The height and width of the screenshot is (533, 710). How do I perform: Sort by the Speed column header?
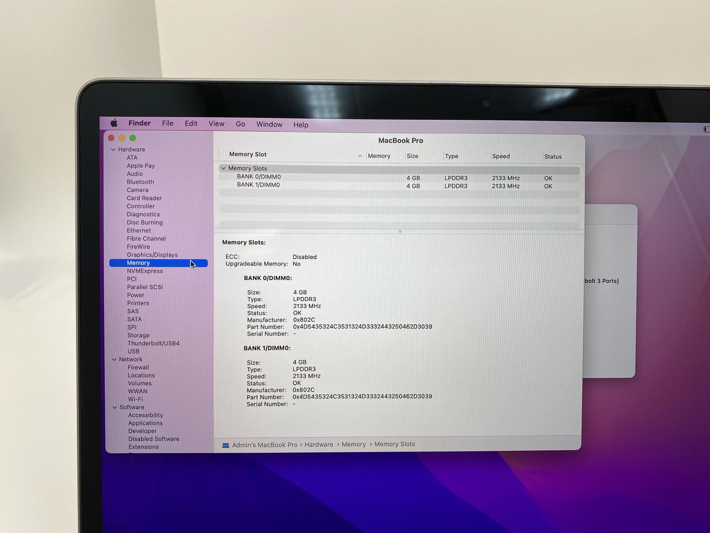click(501, 156)
